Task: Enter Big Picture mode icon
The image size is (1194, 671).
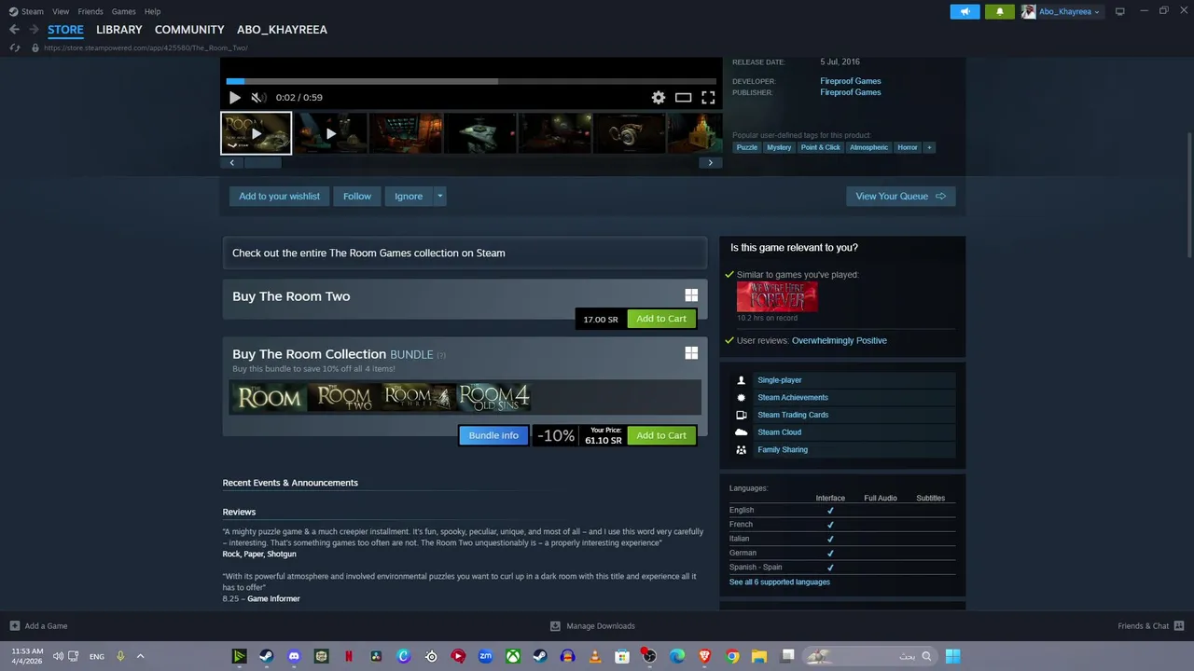Action: click(1119, 11)
